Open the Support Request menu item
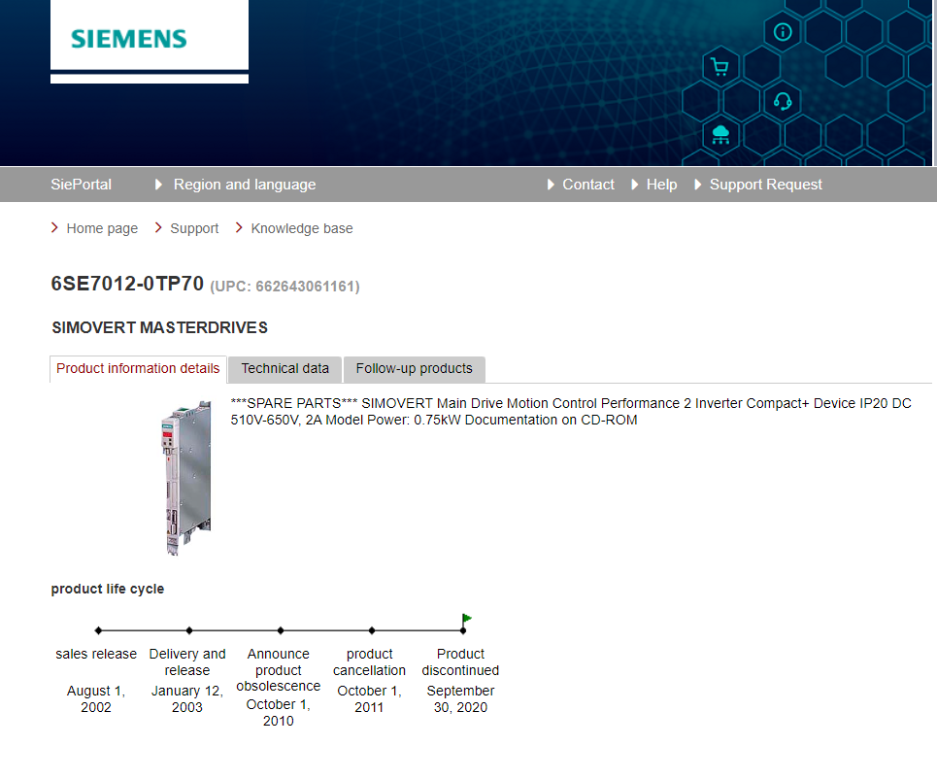 tap(765, 185)
